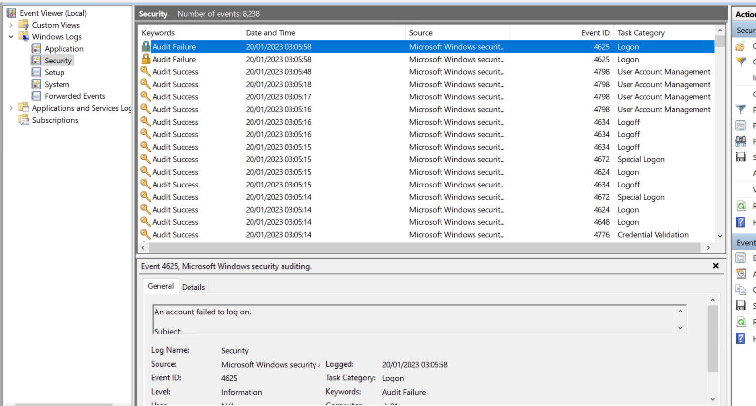Switch to the Details tab

point(193,287)
